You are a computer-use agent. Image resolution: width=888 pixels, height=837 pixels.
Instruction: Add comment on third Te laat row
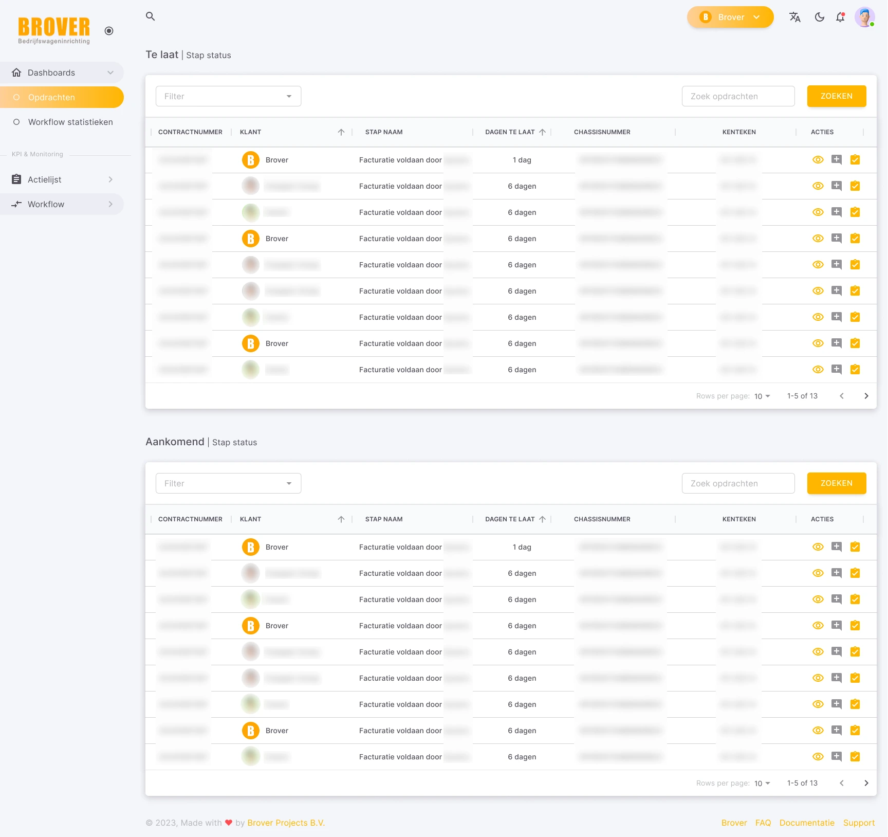coord(837,212)
